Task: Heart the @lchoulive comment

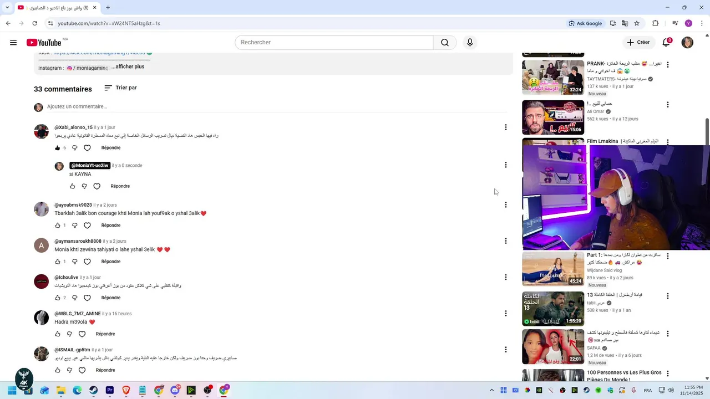Action: pos(87,298)
